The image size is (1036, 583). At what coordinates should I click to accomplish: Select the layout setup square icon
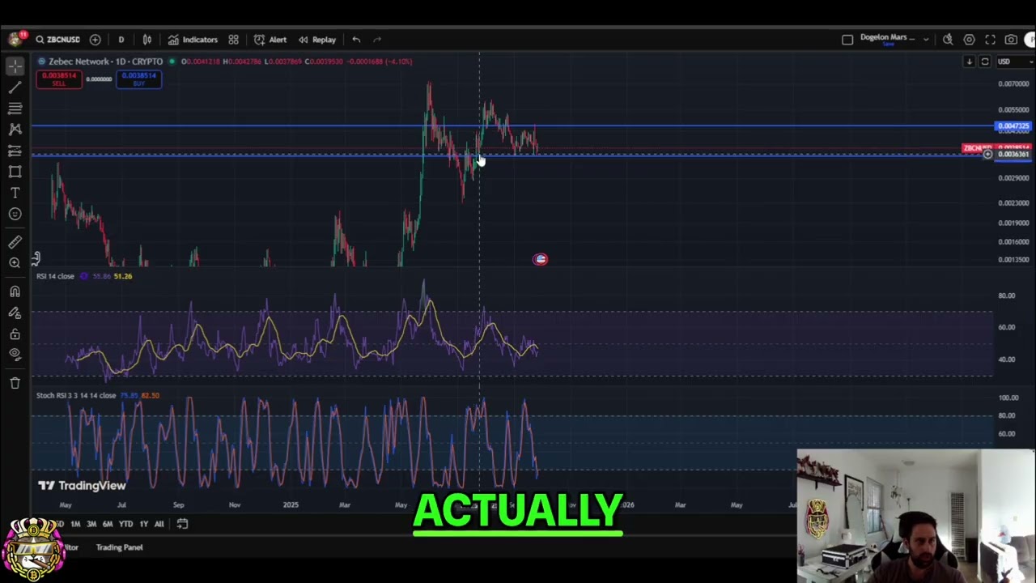847,40
